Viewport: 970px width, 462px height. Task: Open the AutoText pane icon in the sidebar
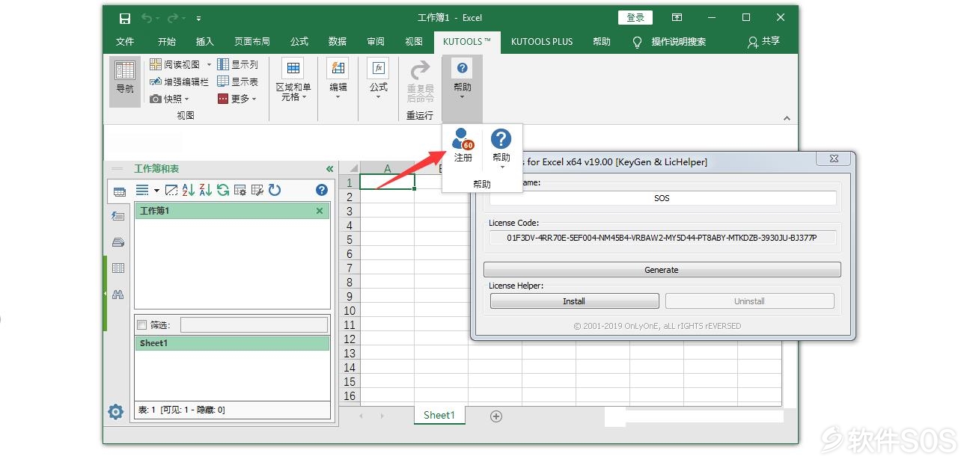click(x=118, y=217)
